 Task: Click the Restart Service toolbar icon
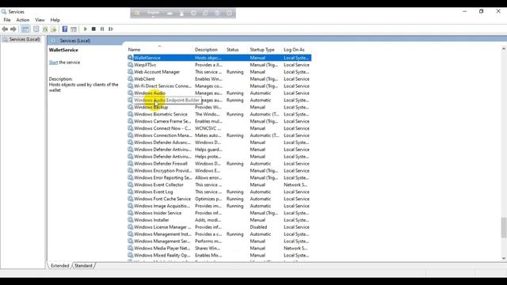click(x=111, y=29)
